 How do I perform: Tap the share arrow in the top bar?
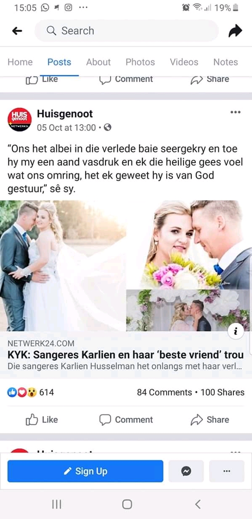pos(235,31)
